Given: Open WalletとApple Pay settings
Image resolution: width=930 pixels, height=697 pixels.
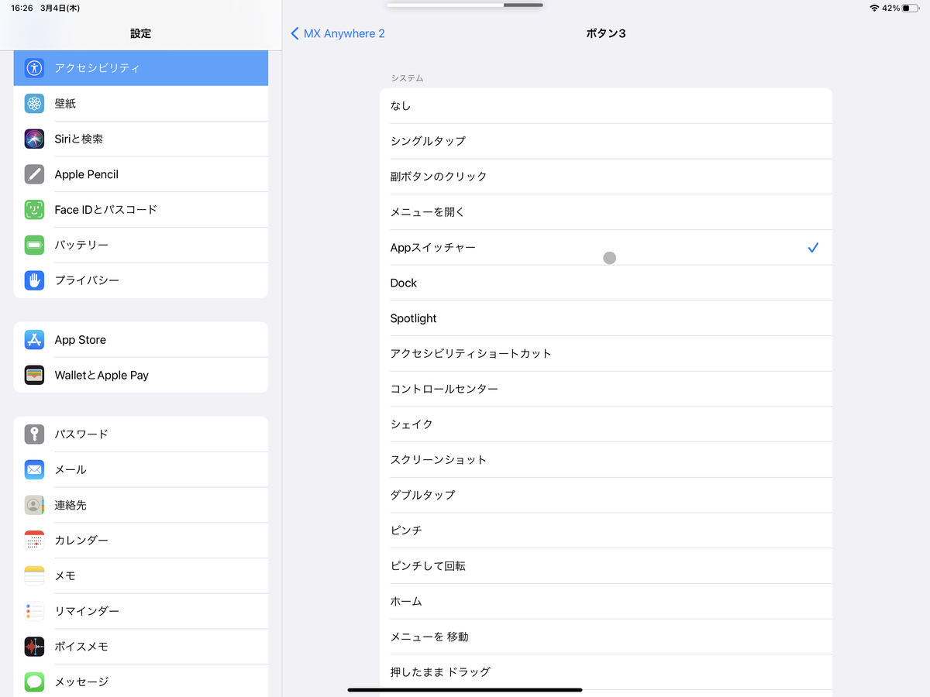Looking at the screenshot, I should (141, 376).
